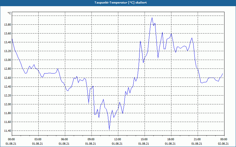236x147 pixels.
Task: Click the 11,80 y-axis label
Action: 8,113
